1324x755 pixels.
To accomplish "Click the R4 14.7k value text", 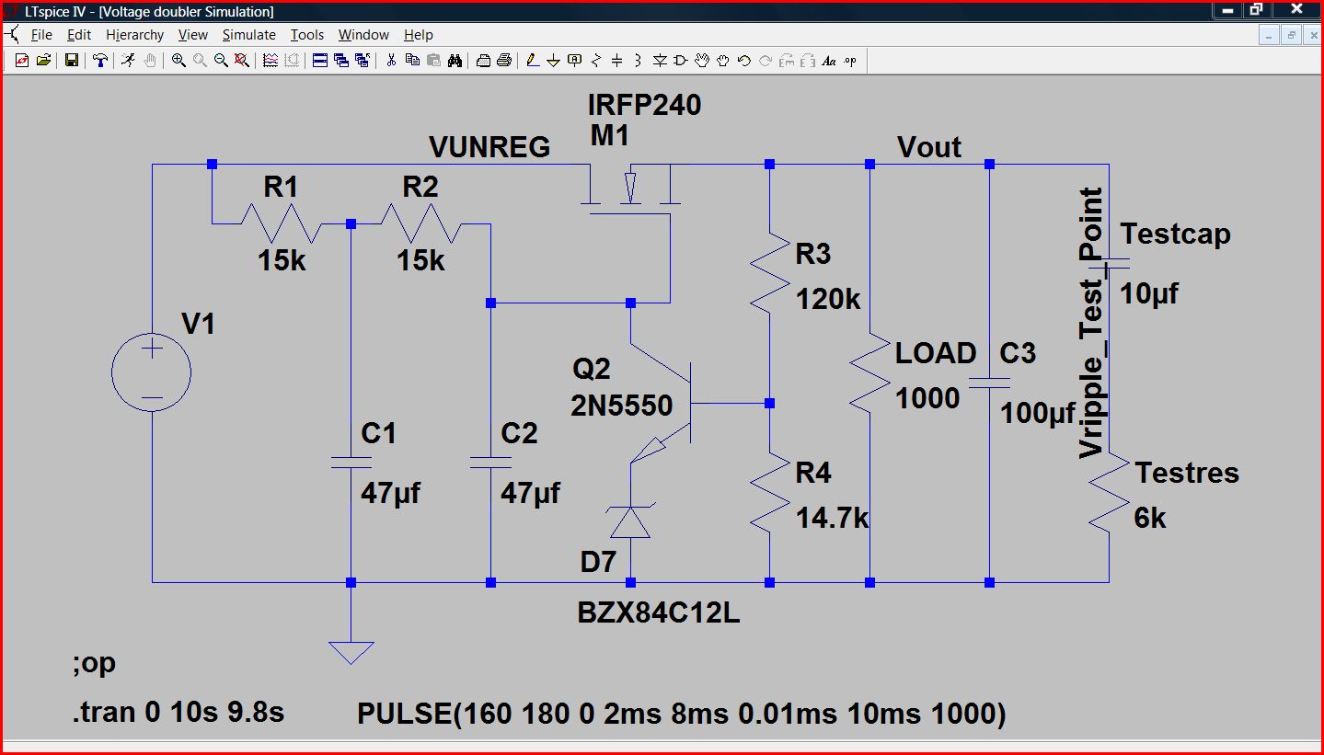I will (x=833, y=519).
